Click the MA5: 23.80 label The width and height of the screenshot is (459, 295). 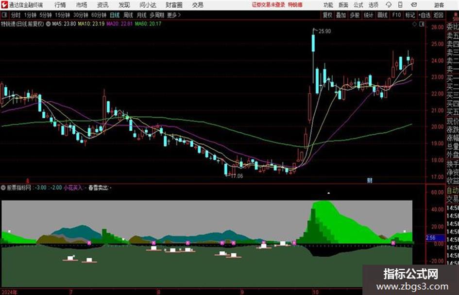coord(64,24)
